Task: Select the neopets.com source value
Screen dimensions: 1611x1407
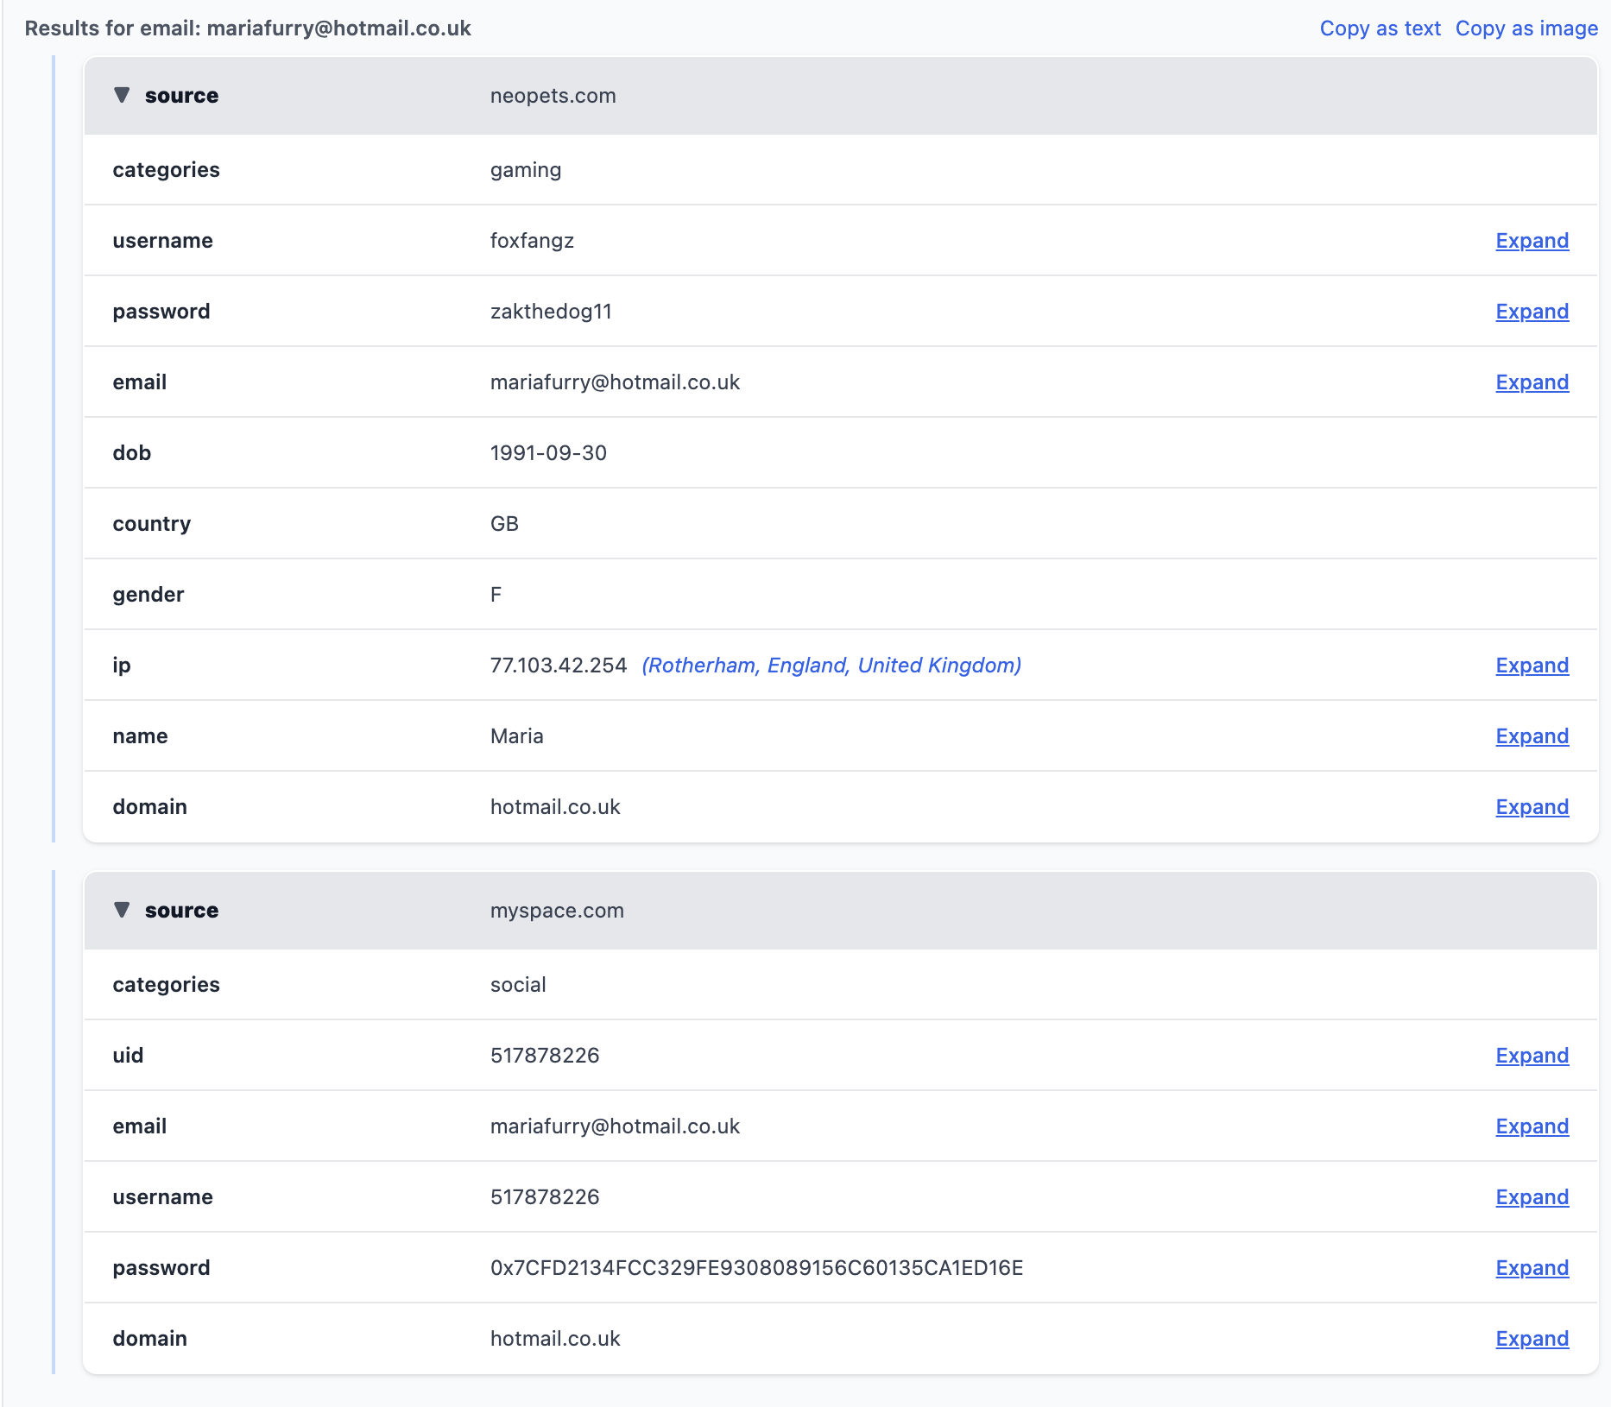Action: [553, 96]
